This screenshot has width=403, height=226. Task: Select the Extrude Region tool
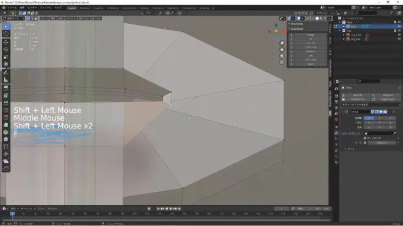[6, 88]
